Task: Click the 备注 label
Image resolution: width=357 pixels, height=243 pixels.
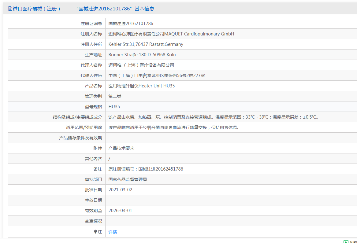Action: [x=98, y=169]
